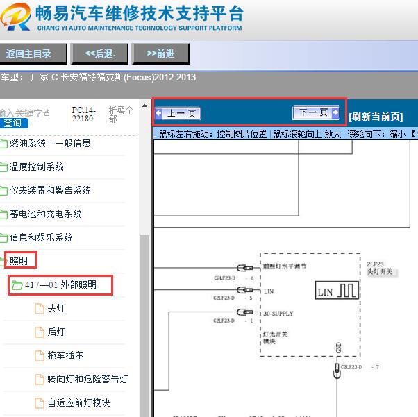Click folder icon beside 蓄电池和充电系统
418x417 pixels.
[x=3, y=214]
